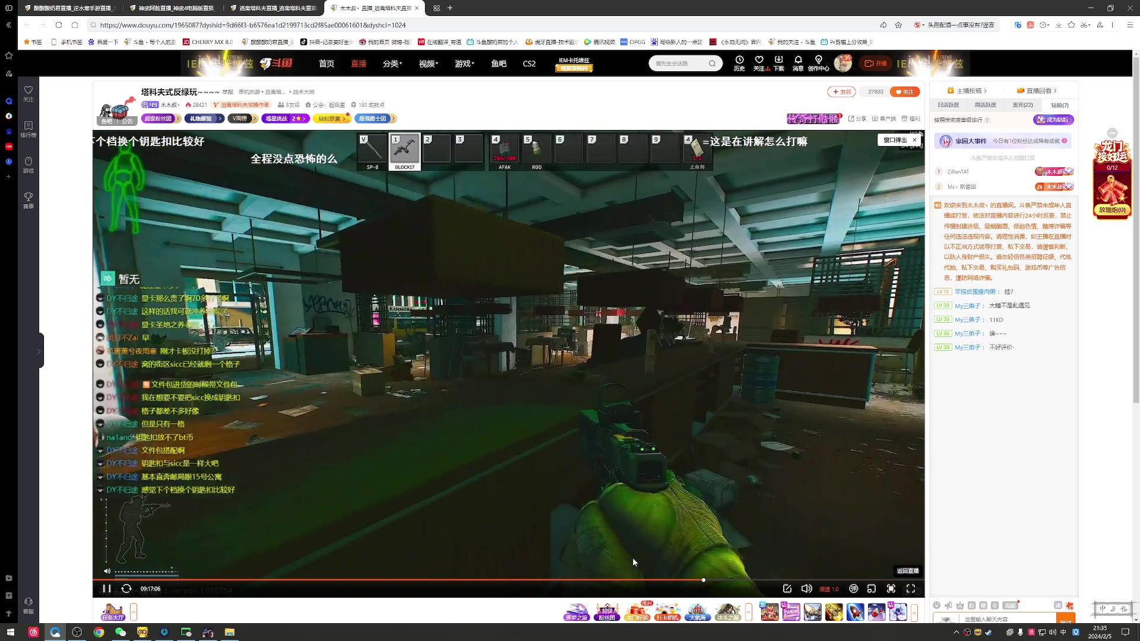Click the 举报 report link
Image resolution: width=1140 pixels, height=641 pixels.
(x=228, y=92)
